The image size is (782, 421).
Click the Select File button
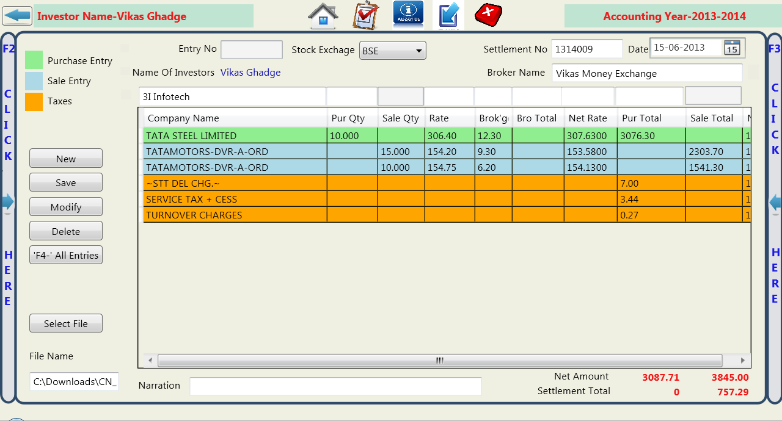click(x=66, y=323)
